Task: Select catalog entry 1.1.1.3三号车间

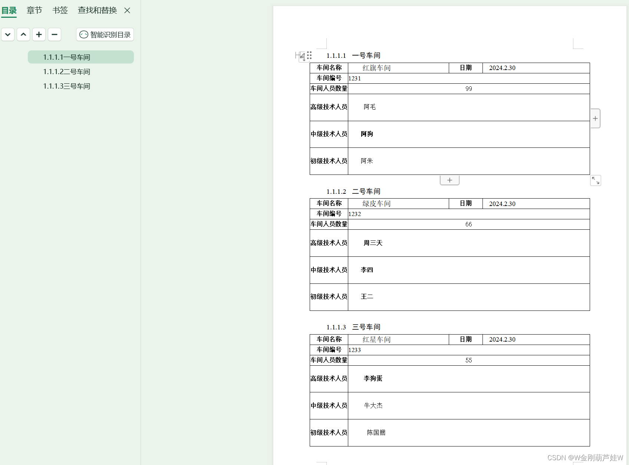Action: pyautogui.click(x=66, y=86)
